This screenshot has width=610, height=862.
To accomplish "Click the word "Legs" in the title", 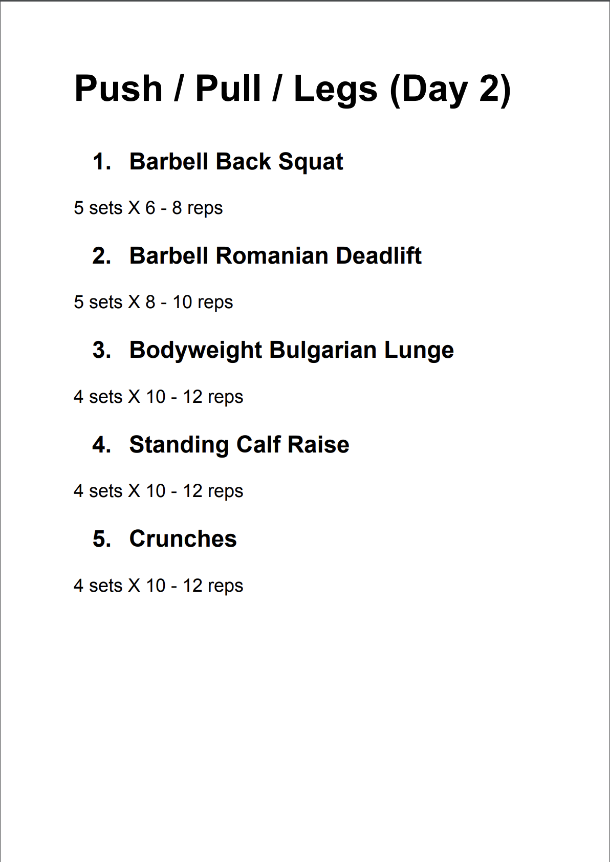I will [x=335, y=90].
